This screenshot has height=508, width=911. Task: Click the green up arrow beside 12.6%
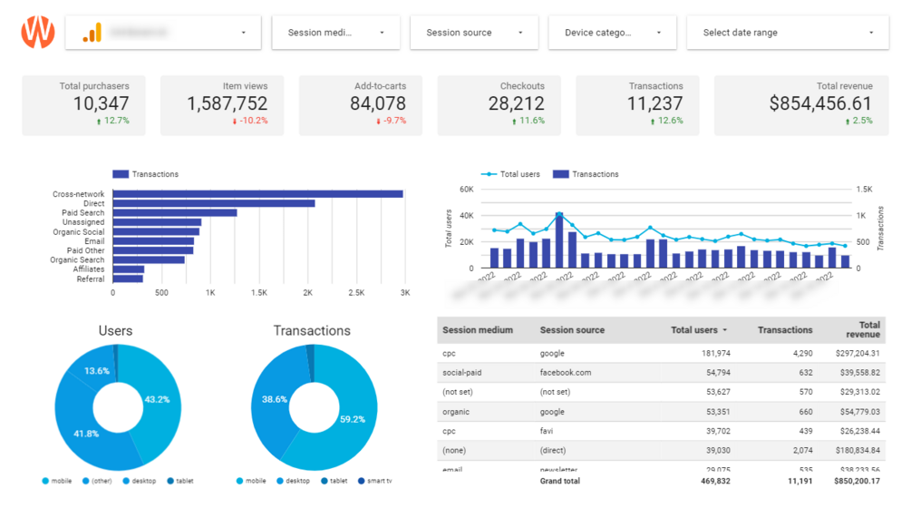653,122
